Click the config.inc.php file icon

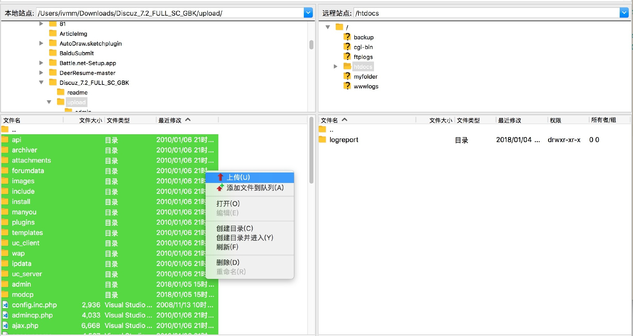[x=5, y=305]
